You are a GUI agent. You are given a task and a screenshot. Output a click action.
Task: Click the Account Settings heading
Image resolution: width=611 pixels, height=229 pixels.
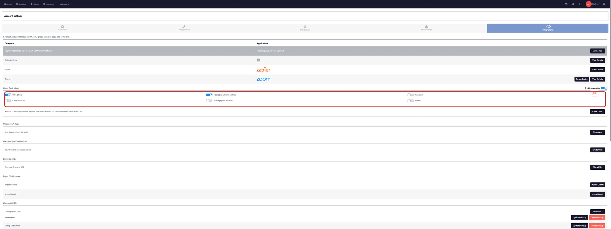click(13, 16)
